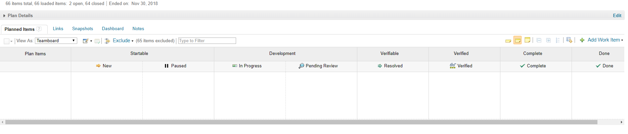Switch to the large sticky-note card size
This screenshot has height=134, width=628.
527,40
